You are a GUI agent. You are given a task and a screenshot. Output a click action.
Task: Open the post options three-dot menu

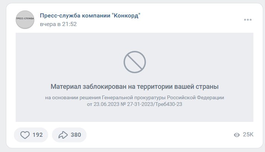click(248, 20)
